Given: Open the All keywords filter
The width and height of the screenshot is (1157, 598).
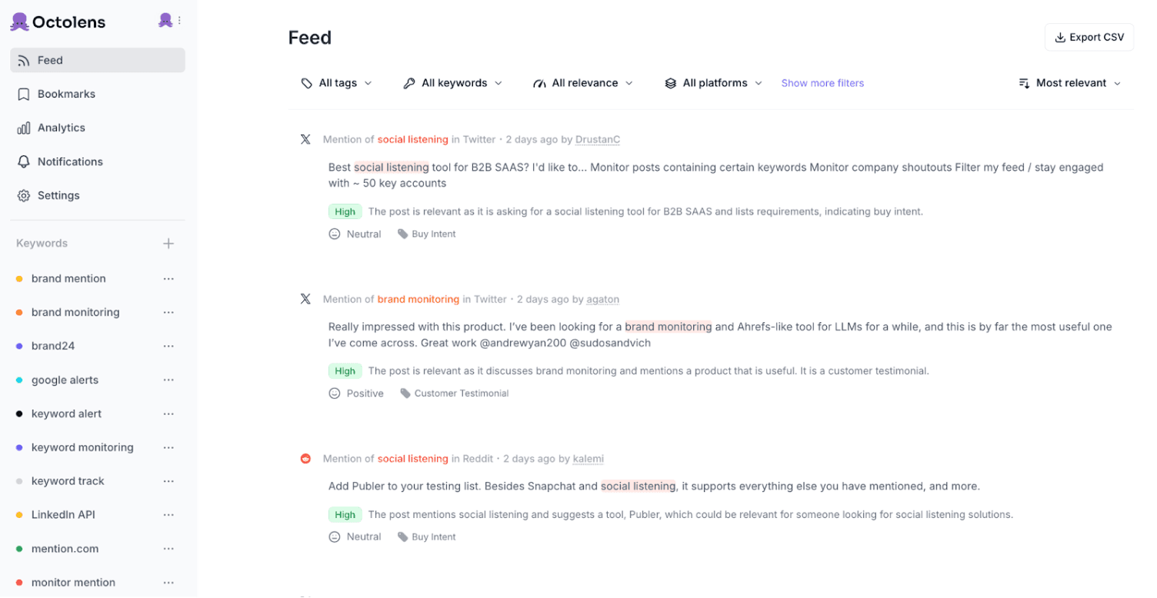Looking at the screenshot, I should (x=452, y=82).
